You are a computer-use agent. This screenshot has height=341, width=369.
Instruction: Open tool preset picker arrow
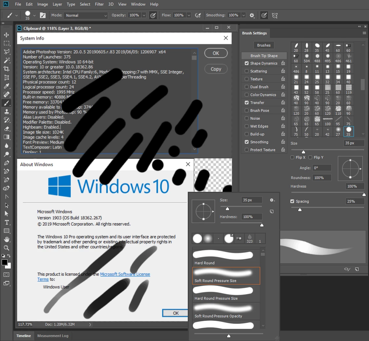tap(16, 15)
